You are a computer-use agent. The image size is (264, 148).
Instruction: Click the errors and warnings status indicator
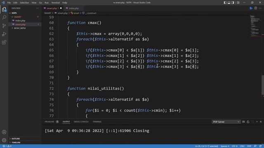click(7, 146)
